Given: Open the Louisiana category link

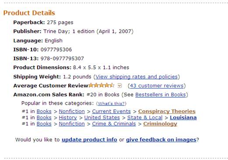Looking at the screenshot, I should point(183,117).
